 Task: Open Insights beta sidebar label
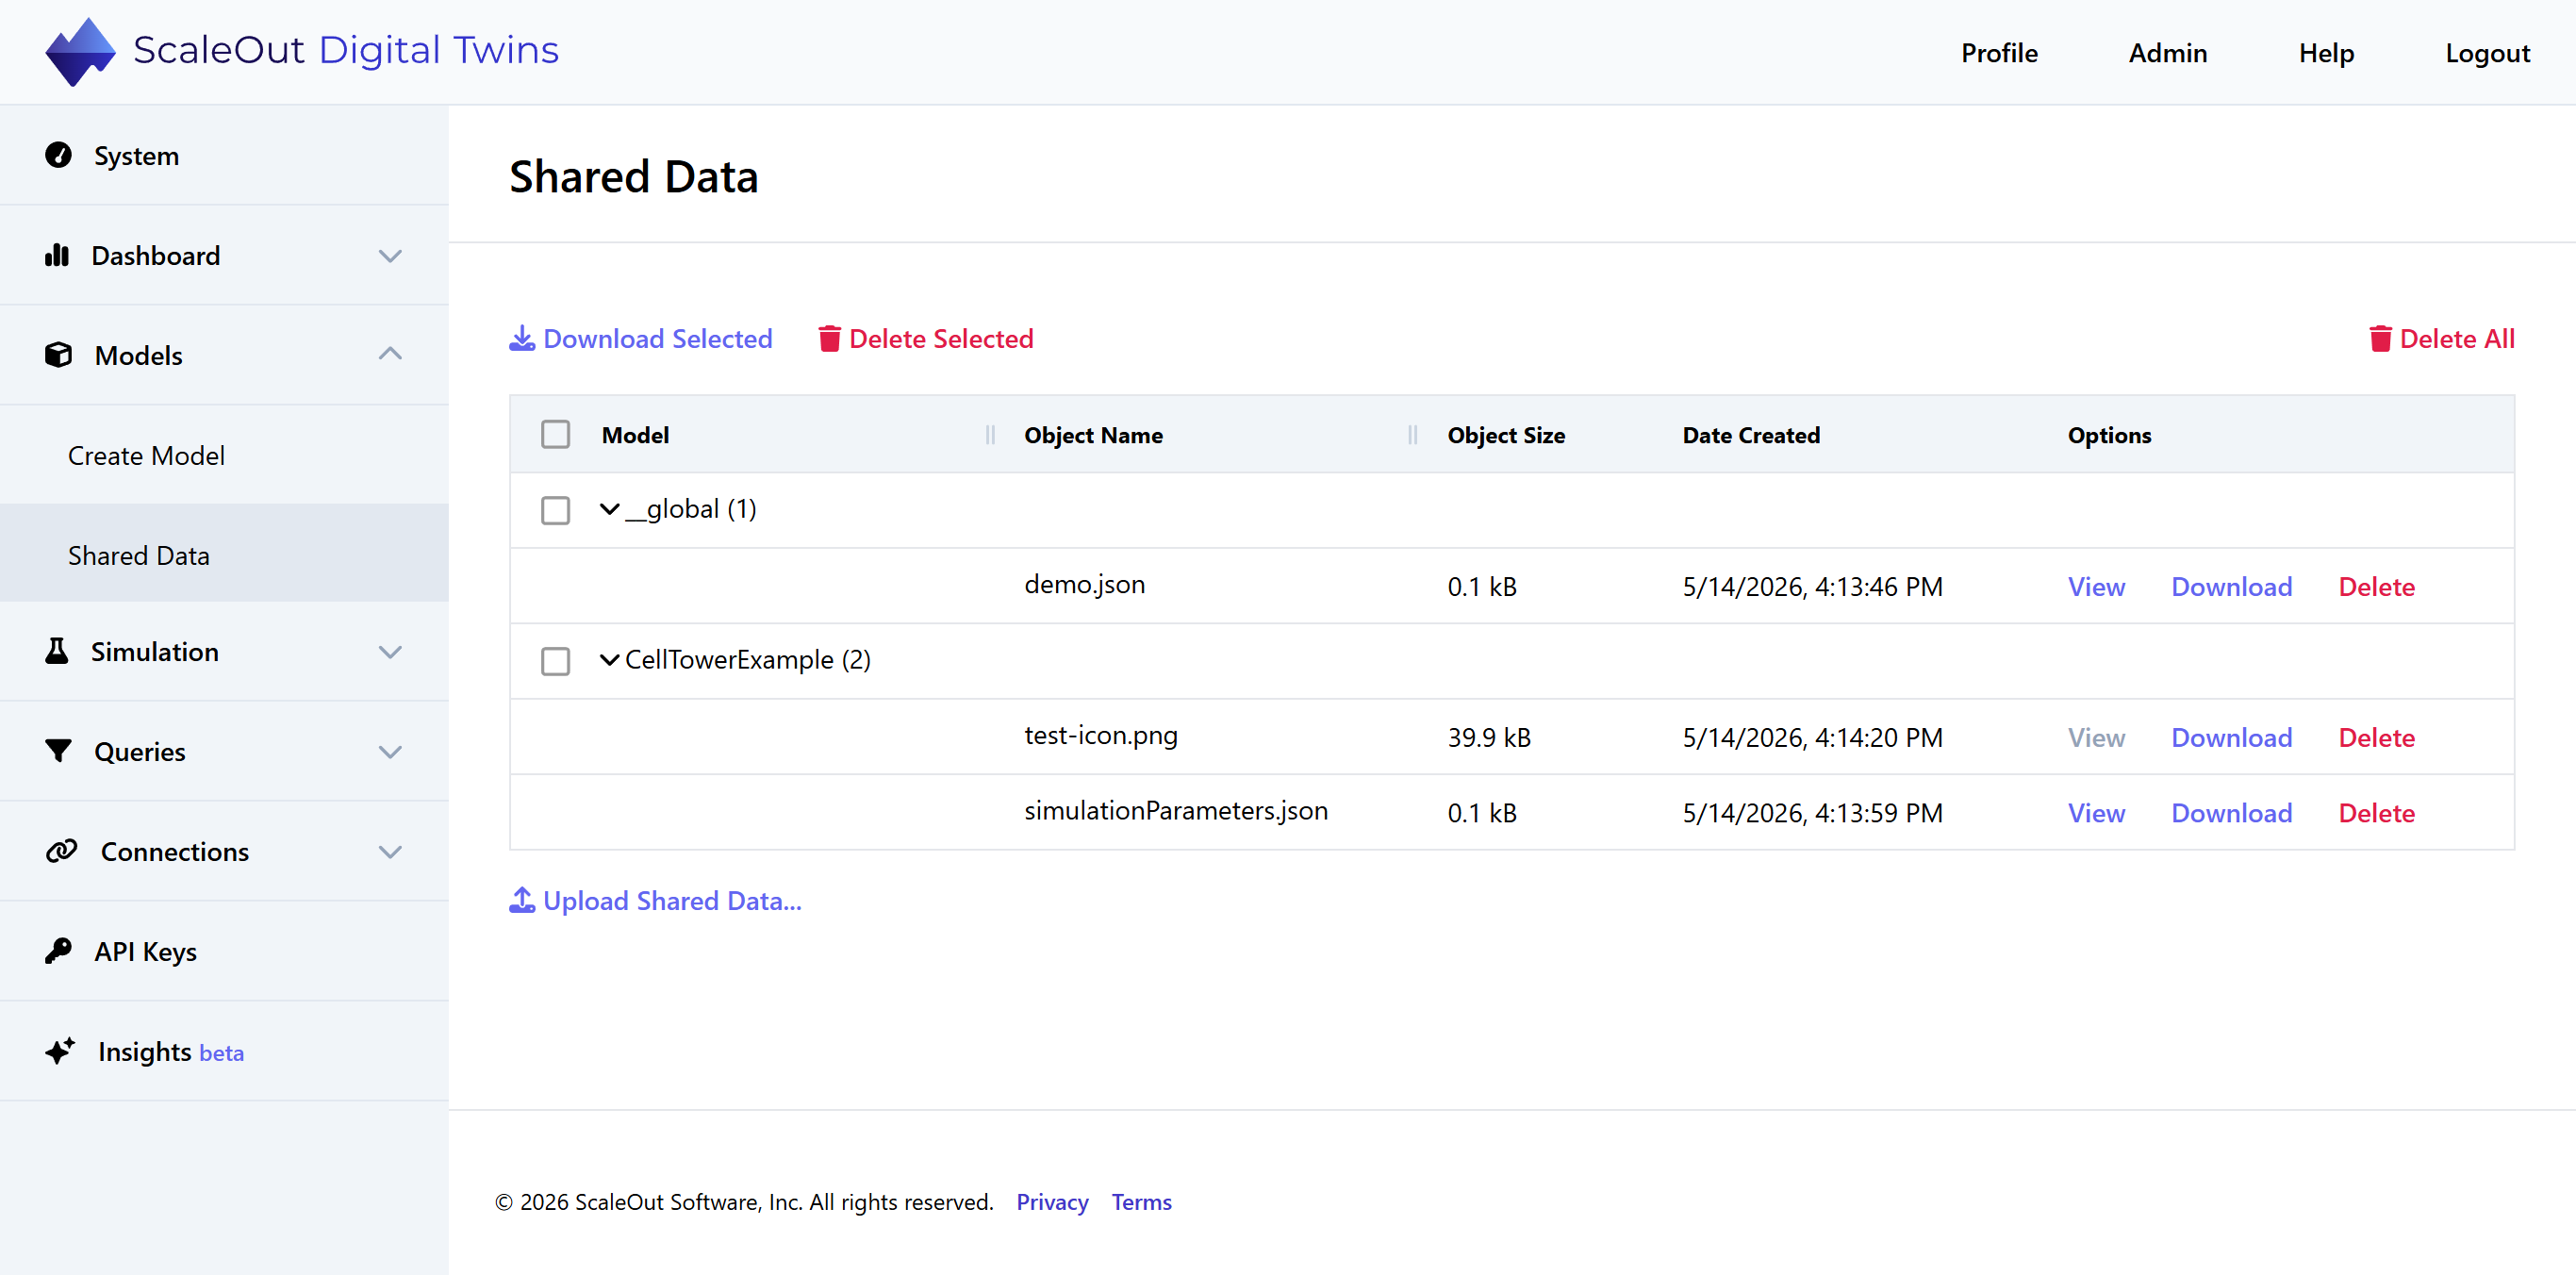point(171,1052)
